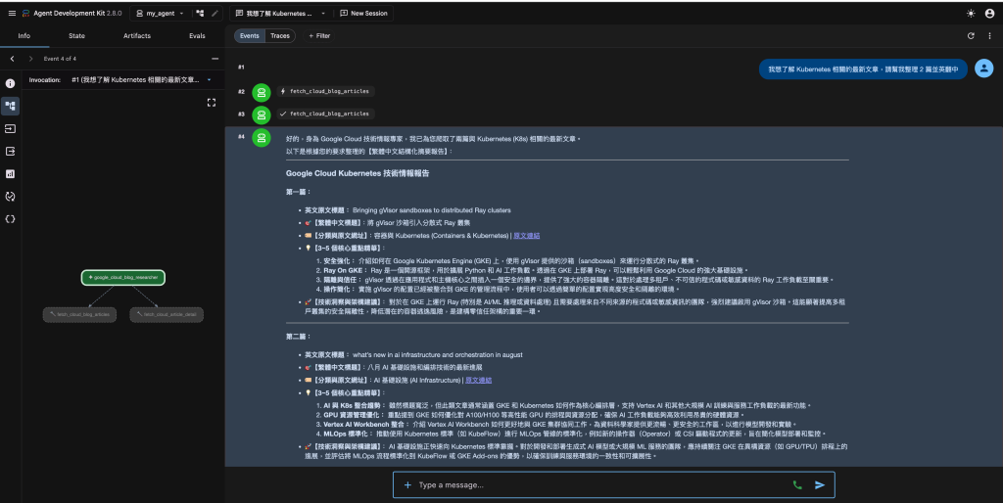Image resolution: width=1003 pixels, height=503 pixels.
Task: Select the fetch_cloud_blog_articles graph node
Action: pyautogui.click(x=79, y=314)
